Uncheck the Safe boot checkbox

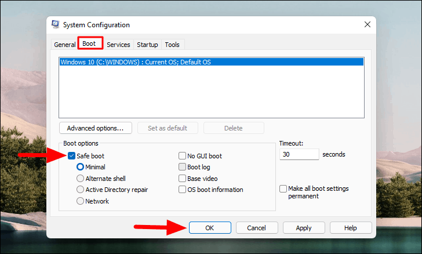72,155
